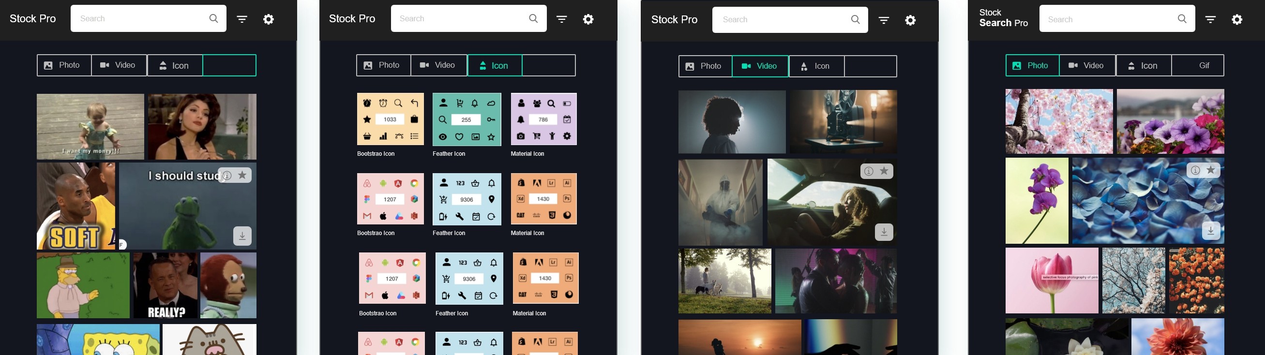Screen dimensions: 1265x355
Task: Toggle favorite star on woman-in-car video
Action: [884, 171]
